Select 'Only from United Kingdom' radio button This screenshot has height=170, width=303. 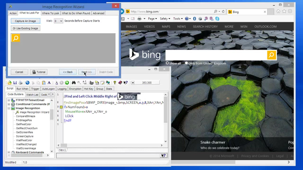click(186, 63)
